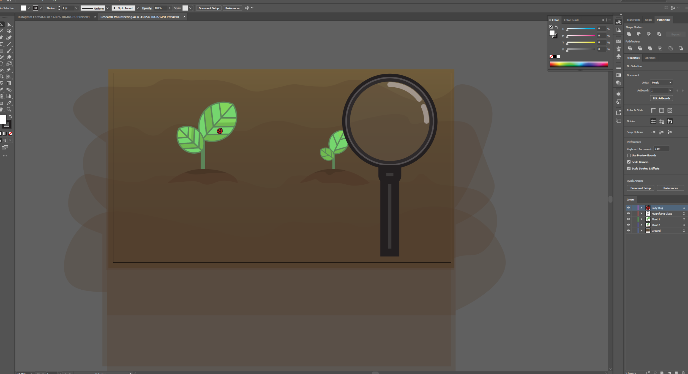The width and height of the screenshot is (688, 374).
Task: Choose the Eraser tool
Action: pos(9,57)
